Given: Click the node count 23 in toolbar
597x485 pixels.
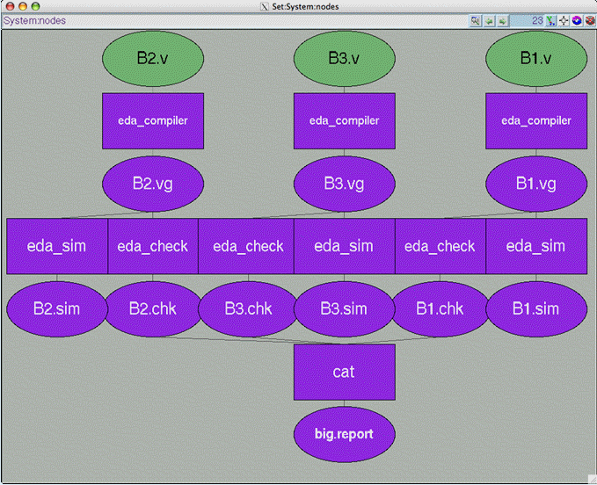Looking at the screenshot, I should (x=536, y=20).
